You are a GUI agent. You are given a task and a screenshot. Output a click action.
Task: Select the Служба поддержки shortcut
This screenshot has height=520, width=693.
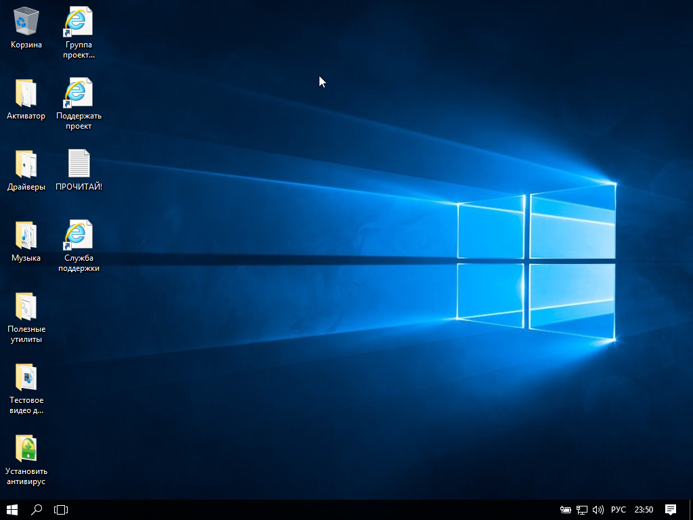pos(79,246)
